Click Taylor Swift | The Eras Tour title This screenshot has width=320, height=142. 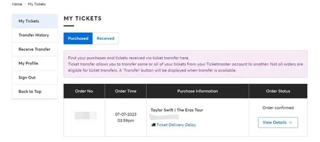tap(177, 110)
